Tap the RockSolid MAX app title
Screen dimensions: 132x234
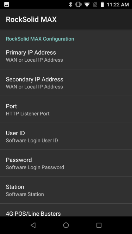click(31, 19)
